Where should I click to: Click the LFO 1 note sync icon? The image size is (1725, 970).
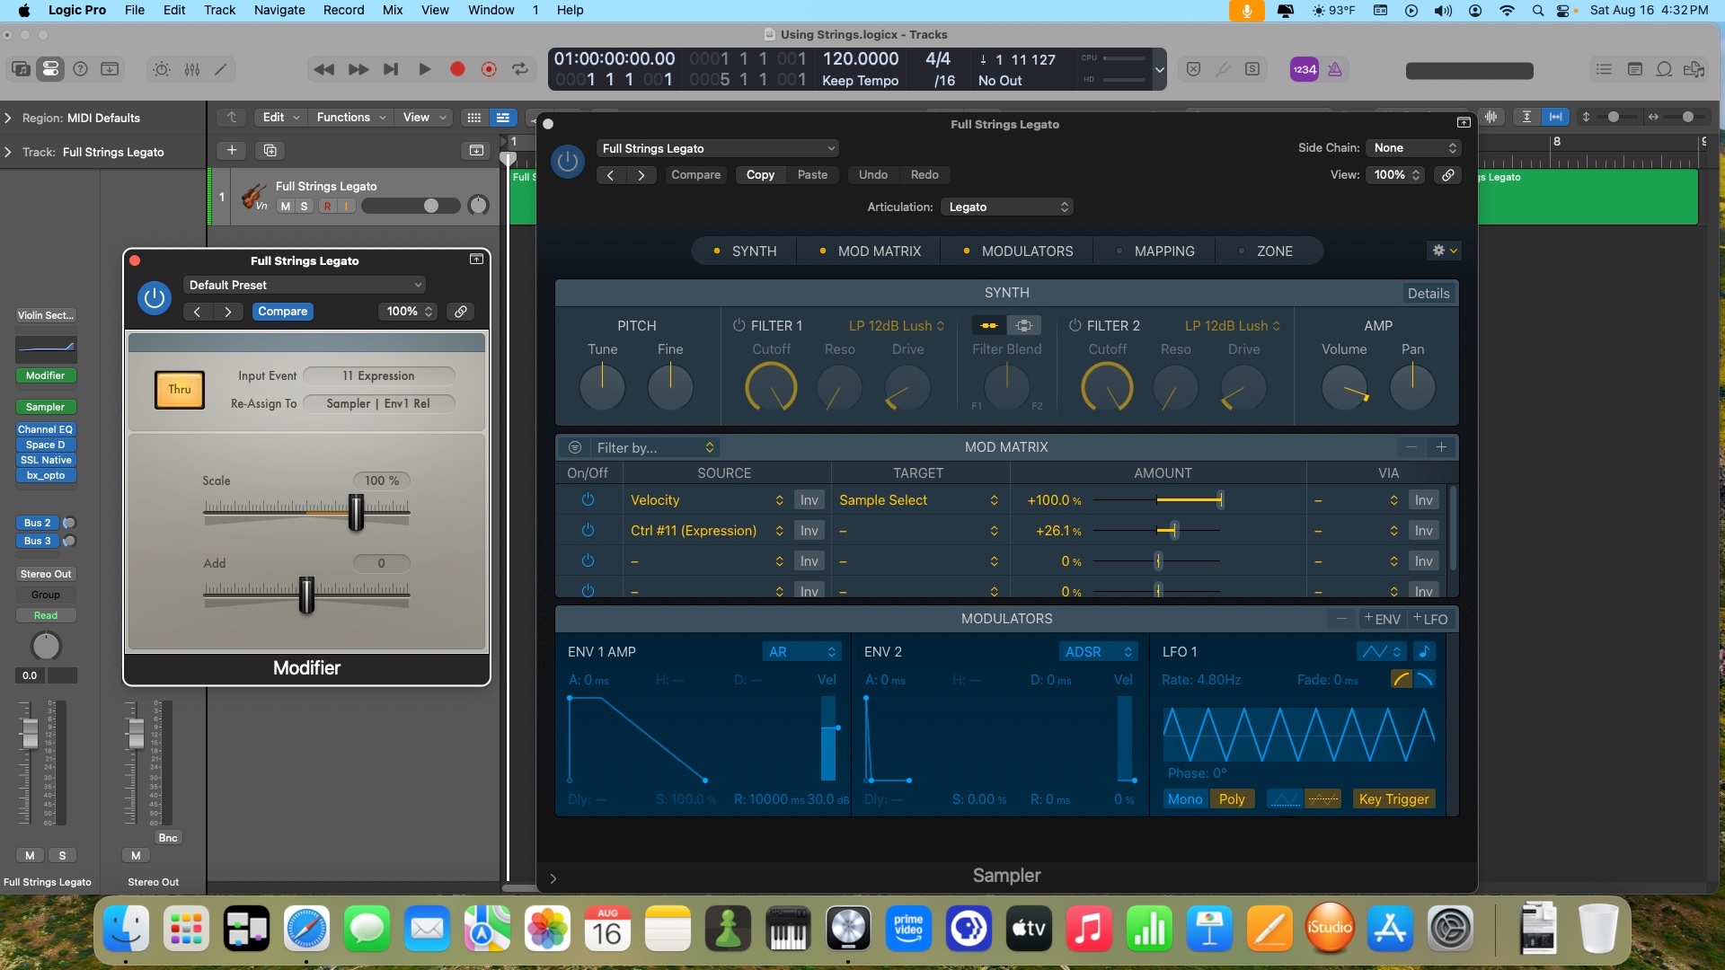click(1424, 652)
